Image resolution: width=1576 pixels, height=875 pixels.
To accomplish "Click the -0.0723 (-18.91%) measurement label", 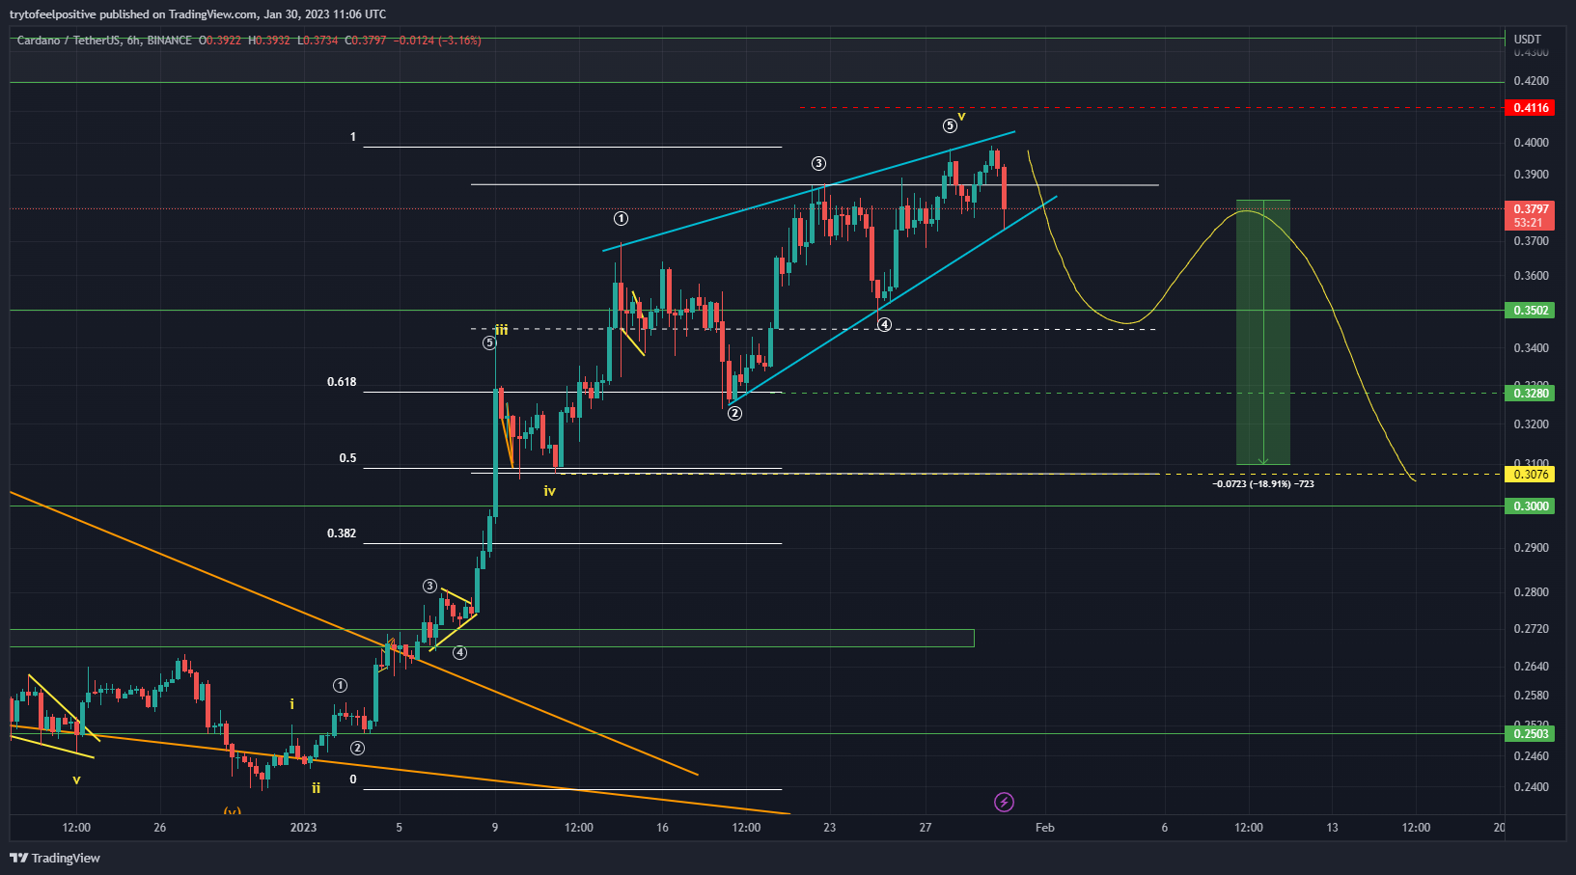I will tap(1263, 483).
